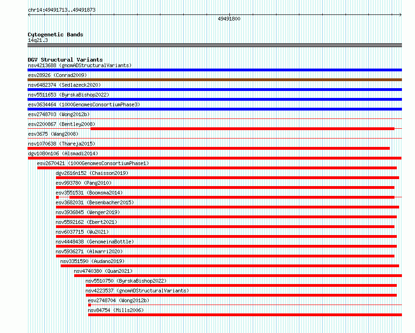Open nsv4740380 (Quan2021) variant label
Image resolution: width=415 pixels, height=333 pixels.
coord(103,271)
